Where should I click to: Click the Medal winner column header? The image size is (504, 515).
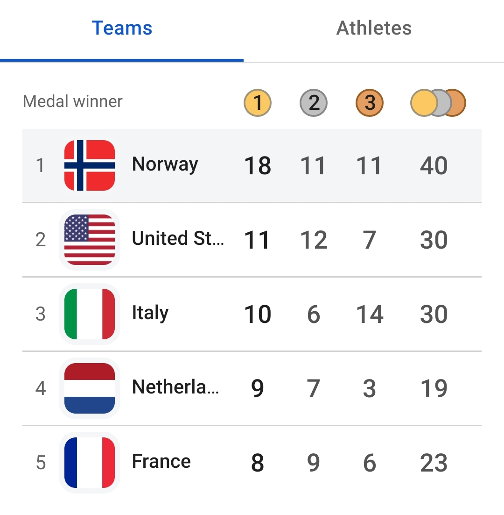tap(72, 101)
